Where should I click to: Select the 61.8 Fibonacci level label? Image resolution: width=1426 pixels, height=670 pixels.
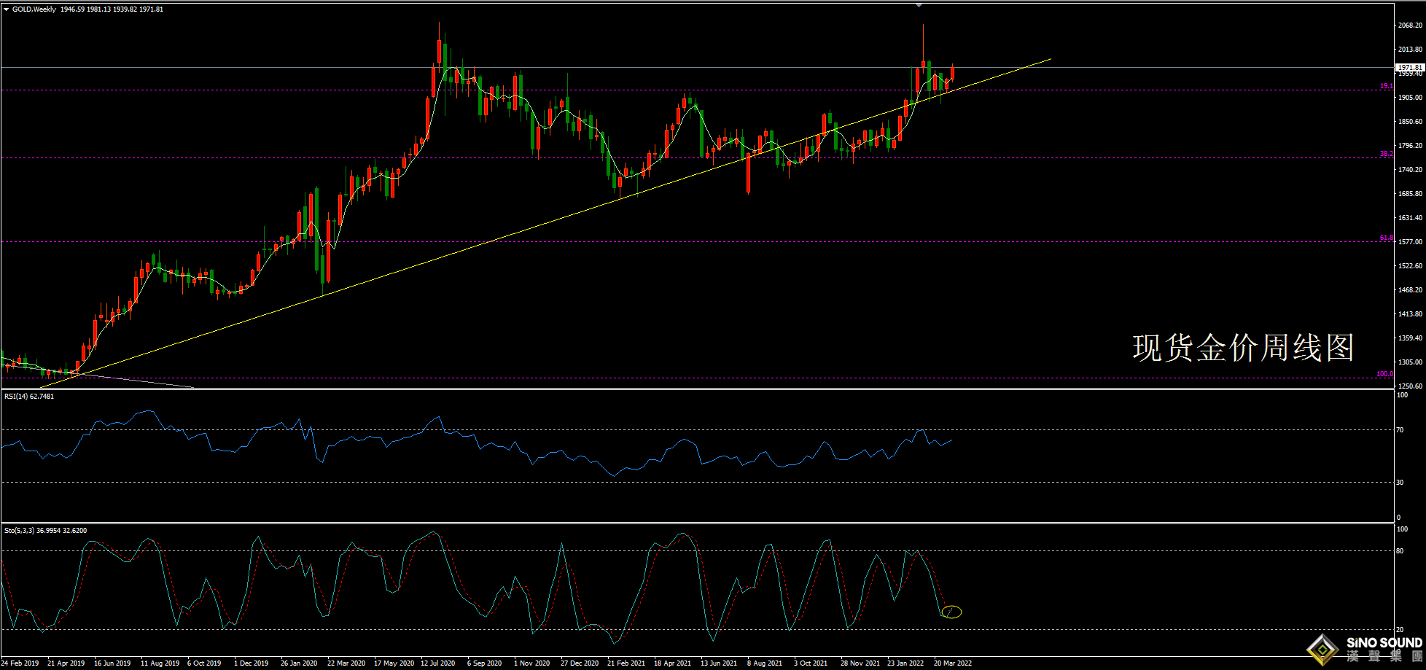click(1385, 238)
